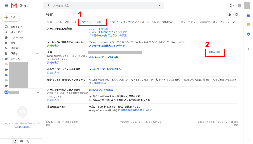The height and width of the screenshot is (144, 253).
Task: Select スレッドを開いても未読のままにする radio
Action: coord(90,100)
